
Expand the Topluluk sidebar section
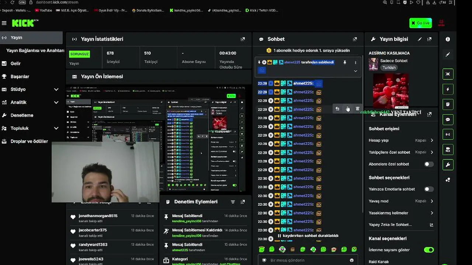click(56, 128)
